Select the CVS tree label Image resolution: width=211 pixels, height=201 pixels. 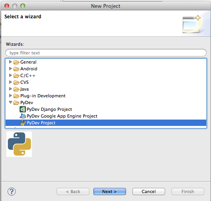point(24,82)
